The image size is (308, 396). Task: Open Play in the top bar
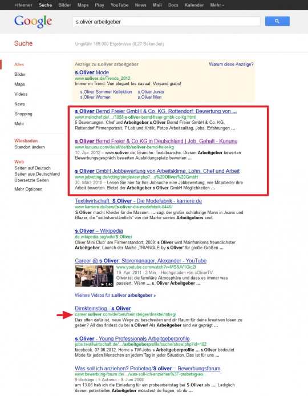click(x=99, y=5)
